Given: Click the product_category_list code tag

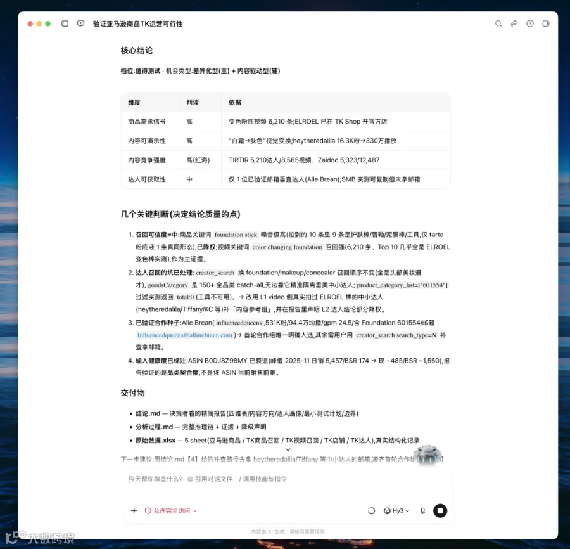Looking at the screenshot, I should (x=402, y=285).
